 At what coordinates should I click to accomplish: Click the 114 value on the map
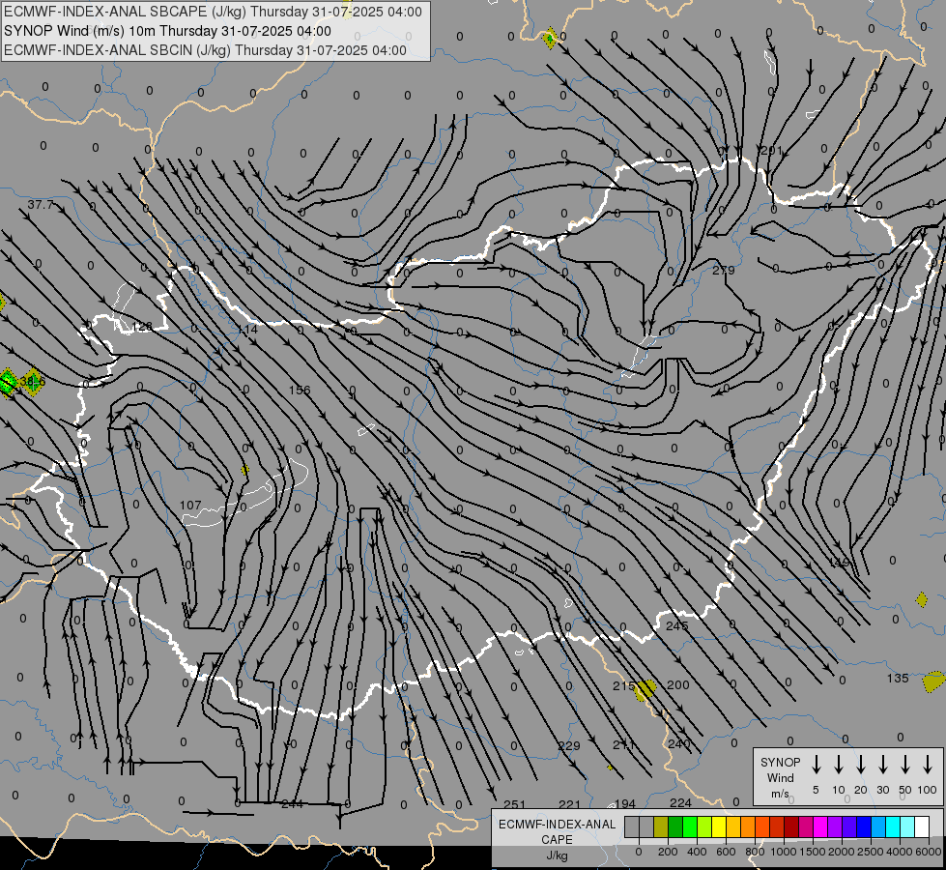246,330
